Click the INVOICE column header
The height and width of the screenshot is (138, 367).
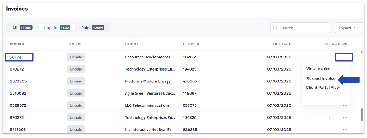point(17,44)
